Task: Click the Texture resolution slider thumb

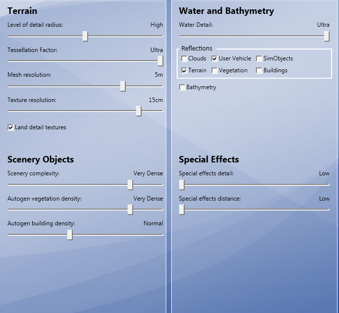Action: (139, 111)
